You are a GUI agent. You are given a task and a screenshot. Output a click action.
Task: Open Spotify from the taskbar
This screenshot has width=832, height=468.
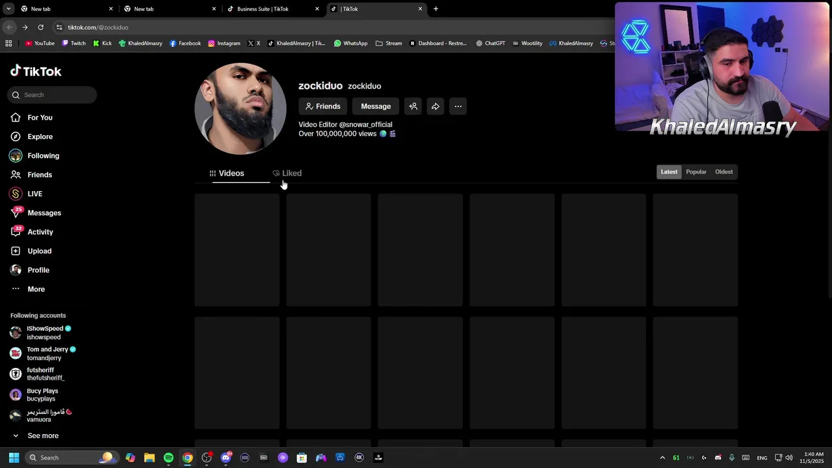point(168,458)
